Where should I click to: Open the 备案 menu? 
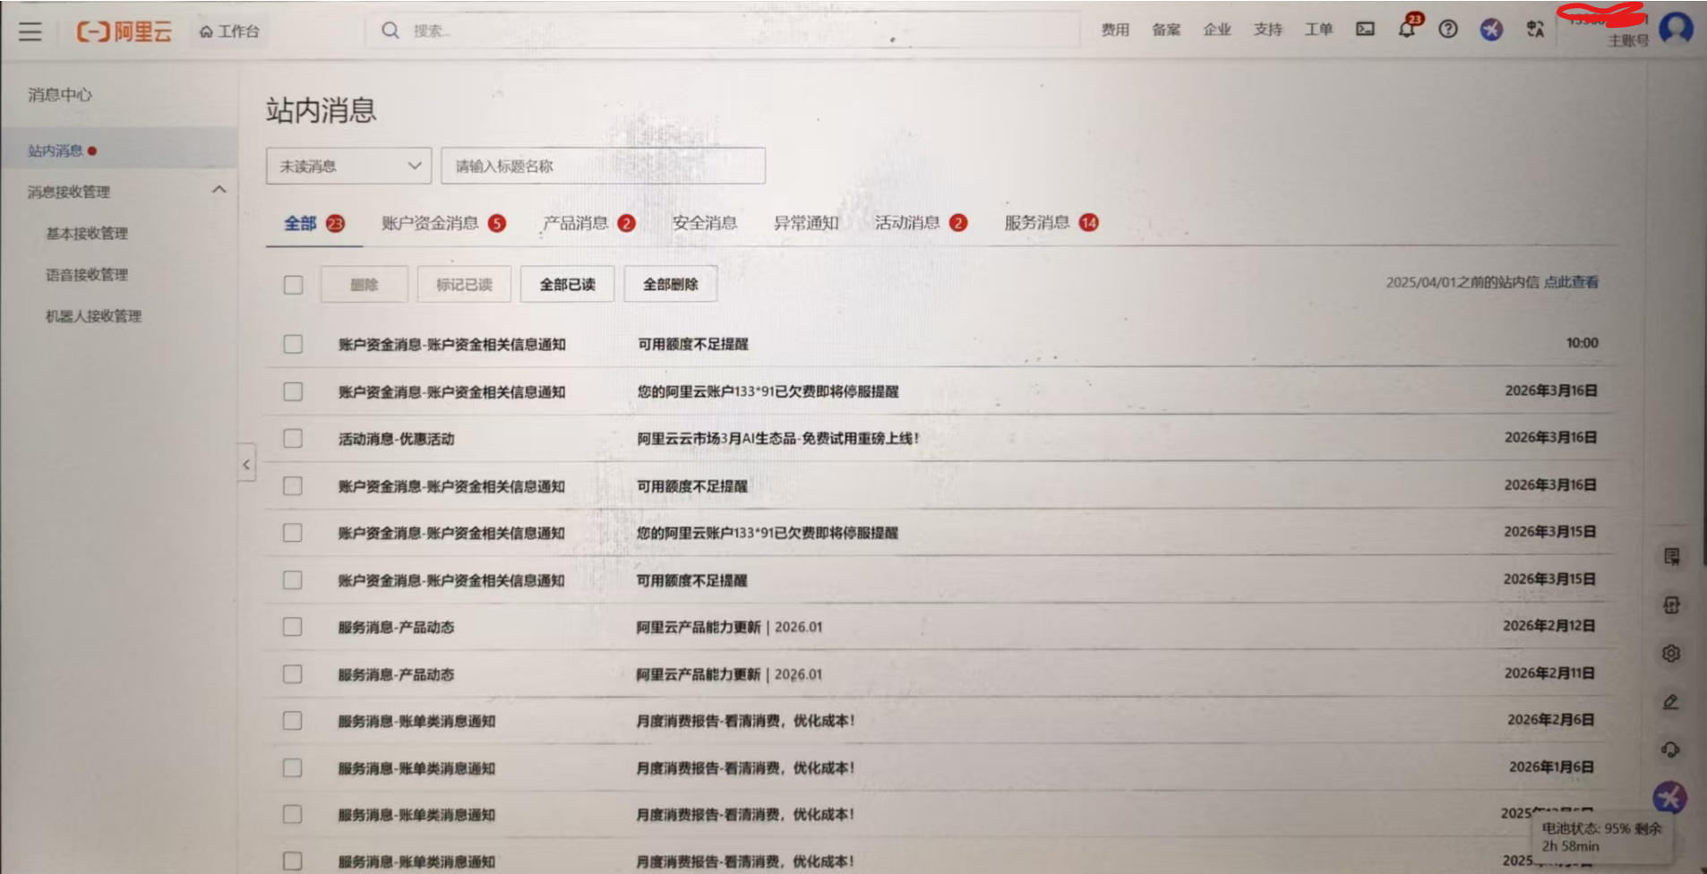(x=1166, y=30)
